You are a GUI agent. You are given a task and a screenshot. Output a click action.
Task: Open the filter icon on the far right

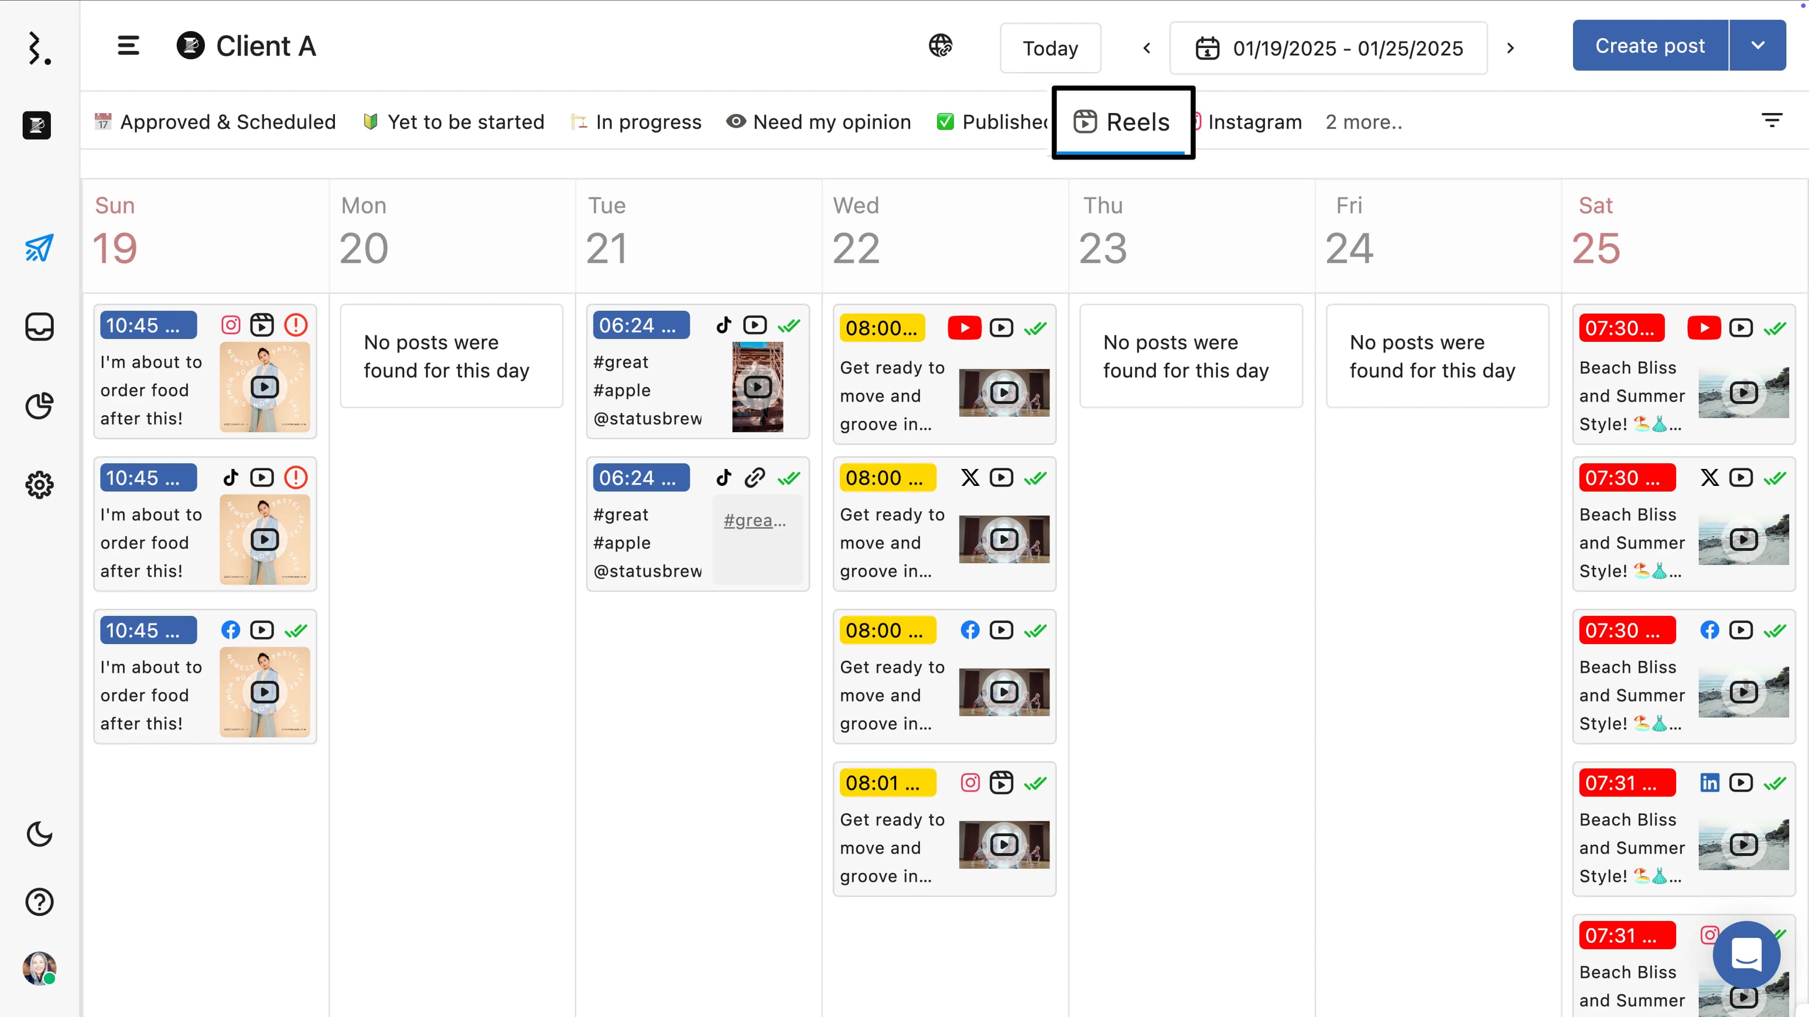(x=1772, y=120)
